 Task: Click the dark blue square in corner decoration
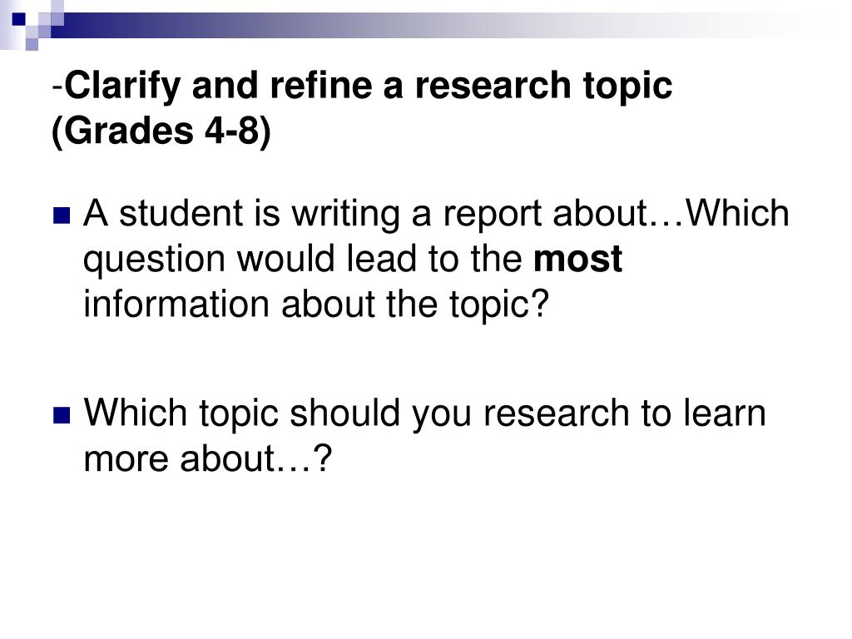pyautogui.click(x=18, y=19)
